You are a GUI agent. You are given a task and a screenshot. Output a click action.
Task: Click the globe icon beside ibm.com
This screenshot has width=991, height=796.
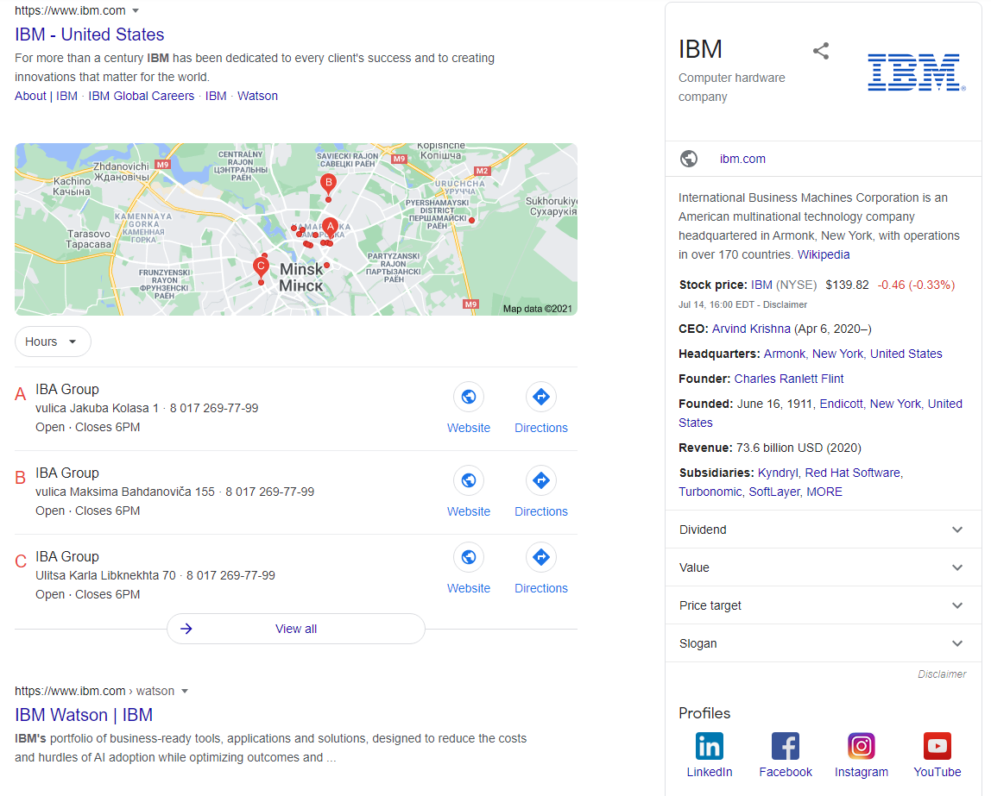click(x=689, y=159)
